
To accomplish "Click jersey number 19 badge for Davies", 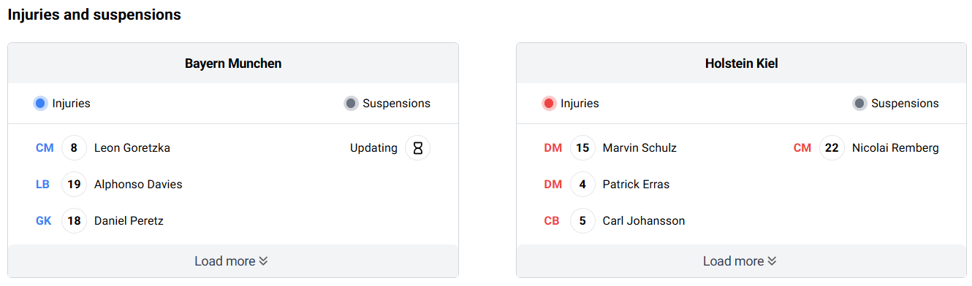I will [74, 185].
